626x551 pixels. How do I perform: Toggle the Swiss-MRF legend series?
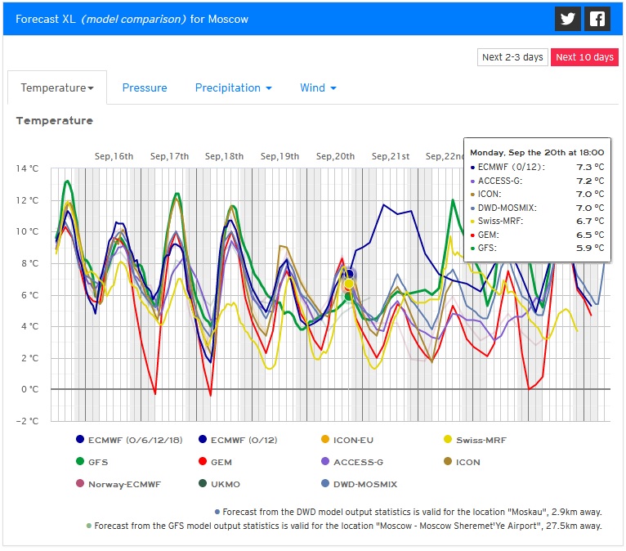coord(475,440)
